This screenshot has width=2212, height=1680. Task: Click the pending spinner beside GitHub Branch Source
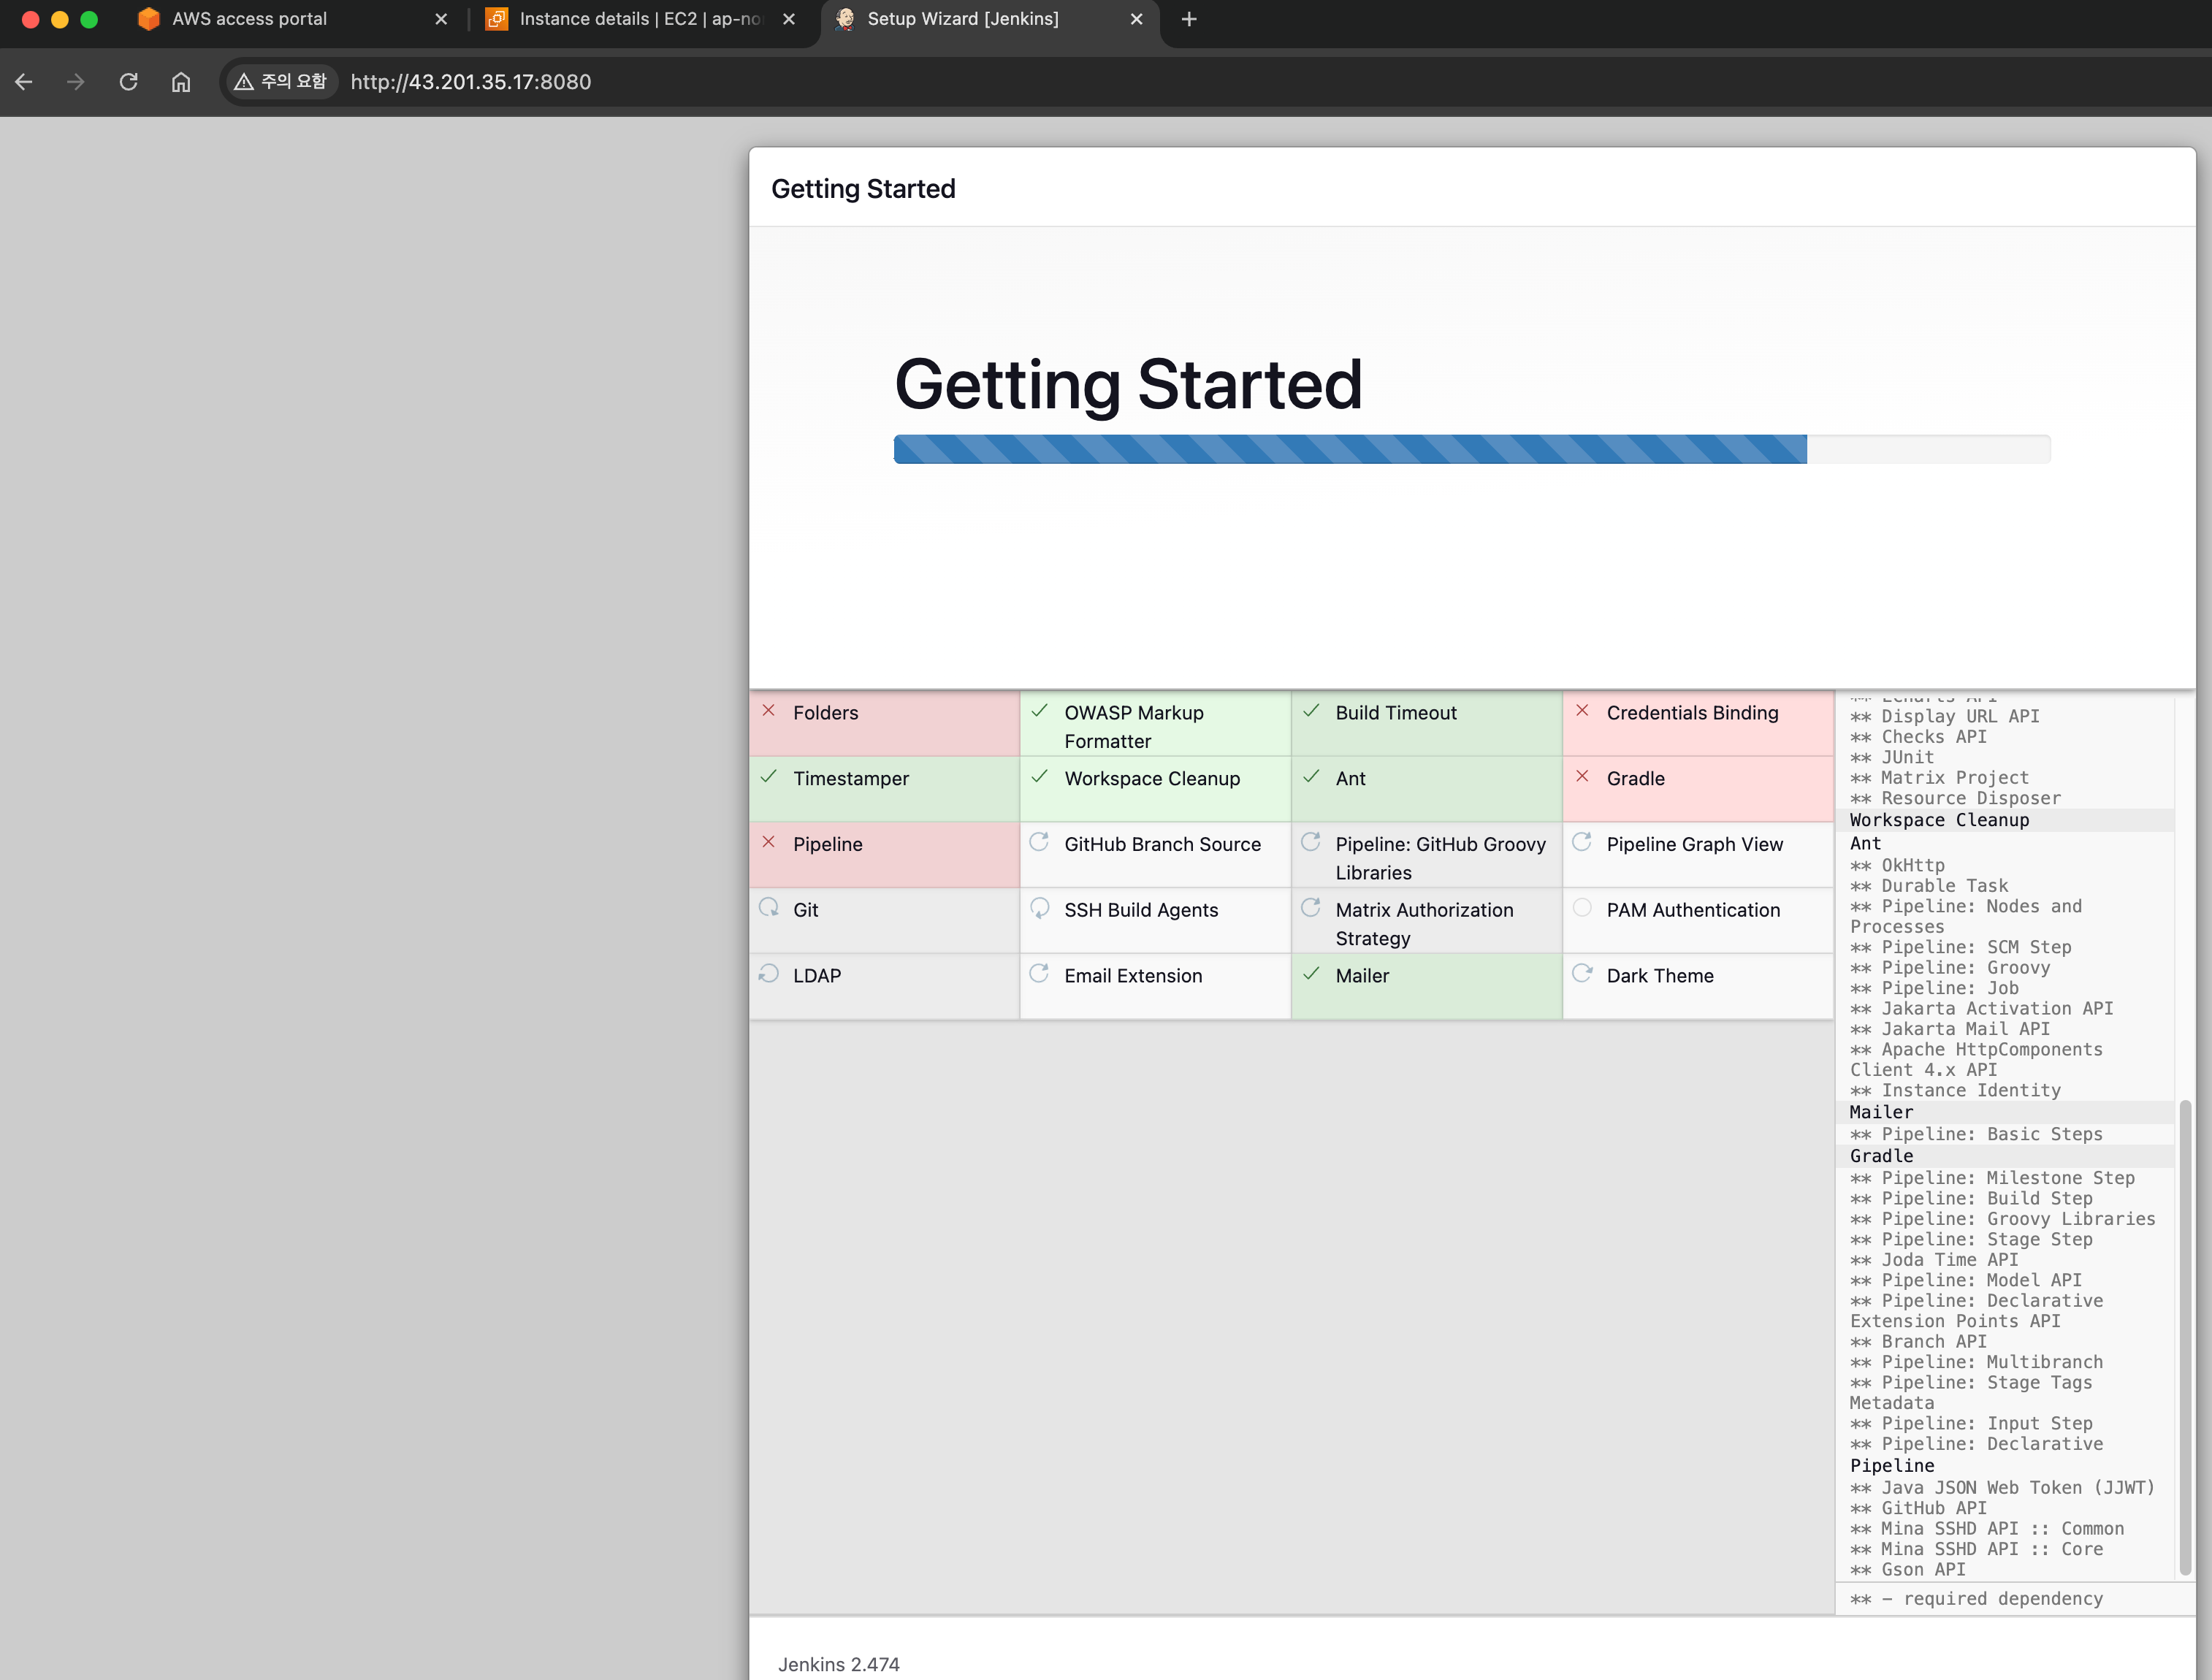(1040, 842)
